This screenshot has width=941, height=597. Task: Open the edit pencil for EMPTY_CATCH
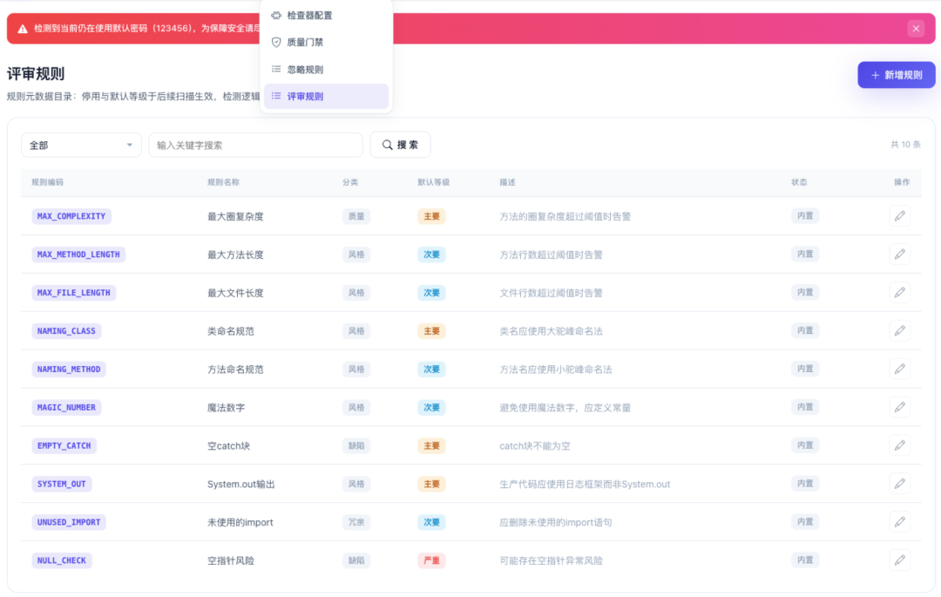(x=899, y=445)
